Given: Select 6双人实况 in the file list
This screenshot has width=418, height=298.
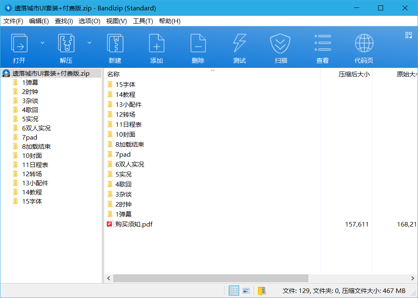Looking at the screenshot, I should pyautogui.click(x=130, y=164).
